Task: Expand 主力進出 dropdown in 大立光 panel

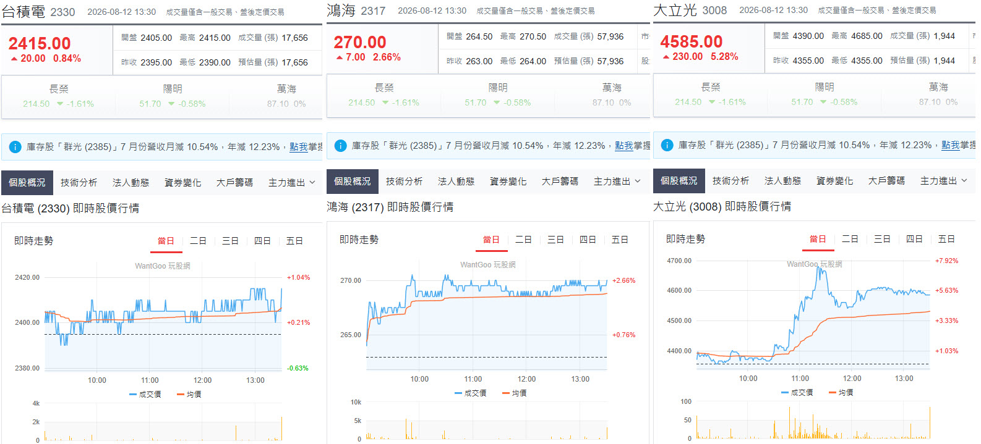Action: click(943, 181)
